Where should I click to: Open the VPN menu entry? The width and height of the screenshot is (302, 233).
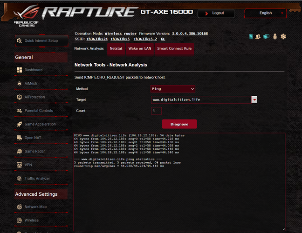point(41,165)
